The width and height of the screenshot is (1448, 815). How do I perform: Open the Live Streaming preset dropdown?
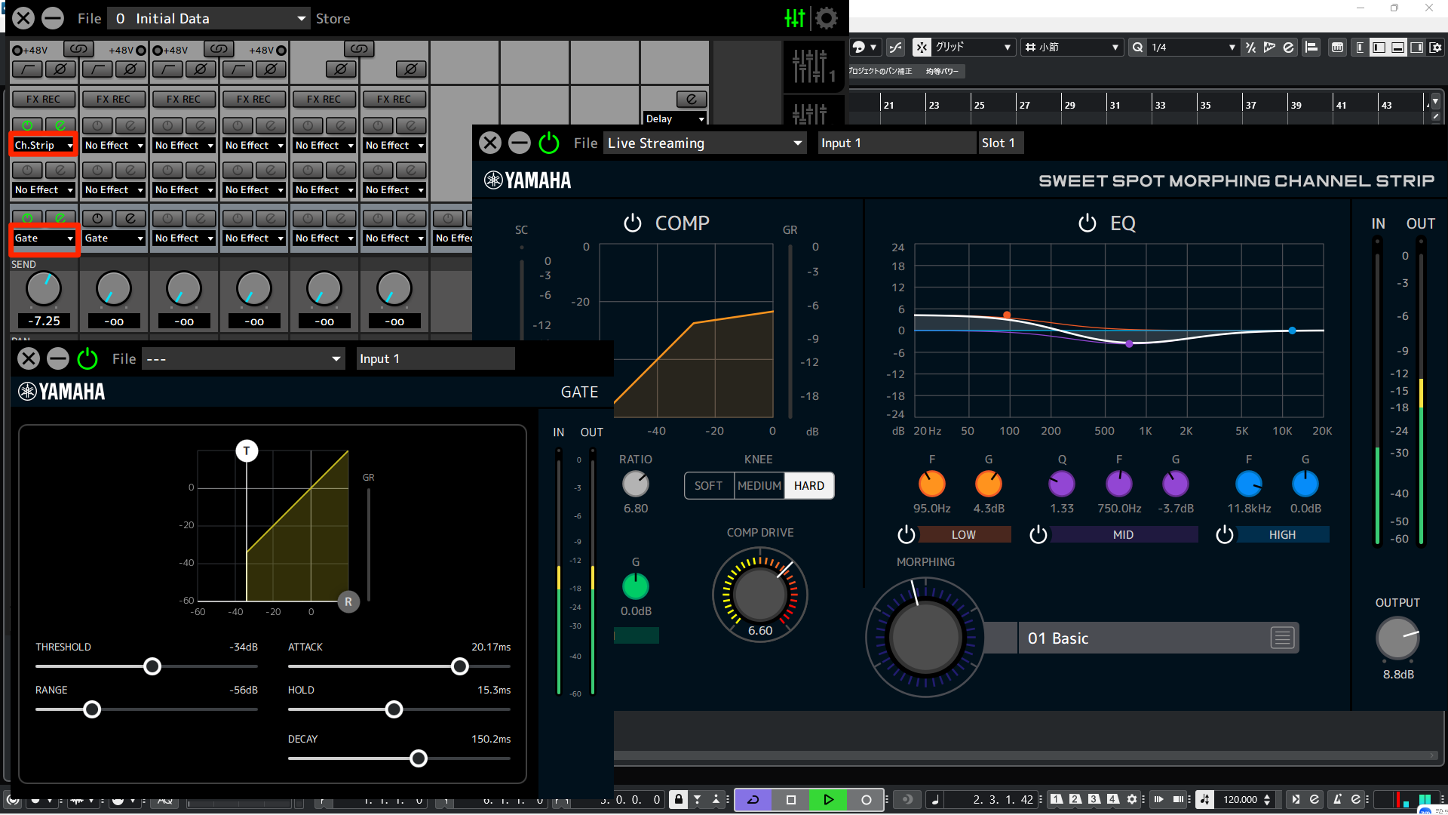pyautogui.click(x=705, y=143)
